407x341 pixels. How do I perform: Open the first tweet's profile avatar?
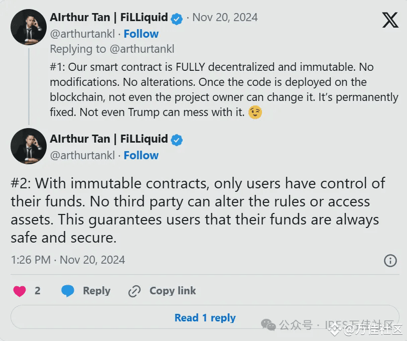(29, 27)
